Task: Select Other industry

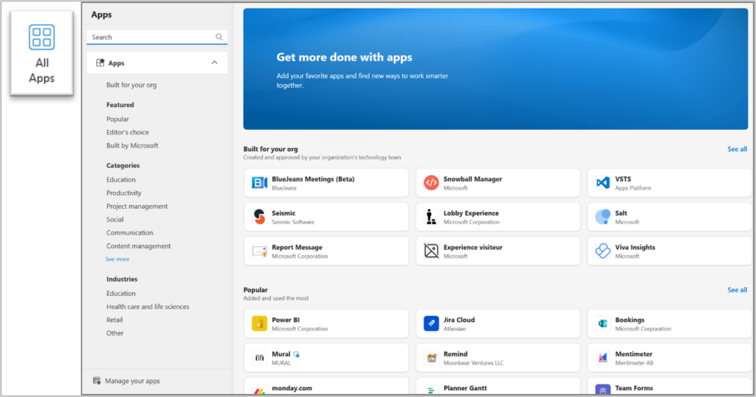Action: (x=114, y=333)
